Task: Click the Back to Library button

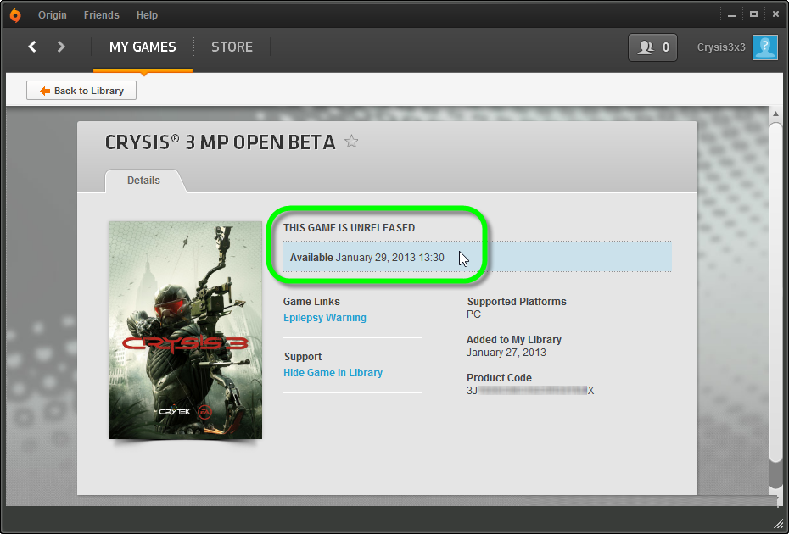Action: tap(81, 90)
